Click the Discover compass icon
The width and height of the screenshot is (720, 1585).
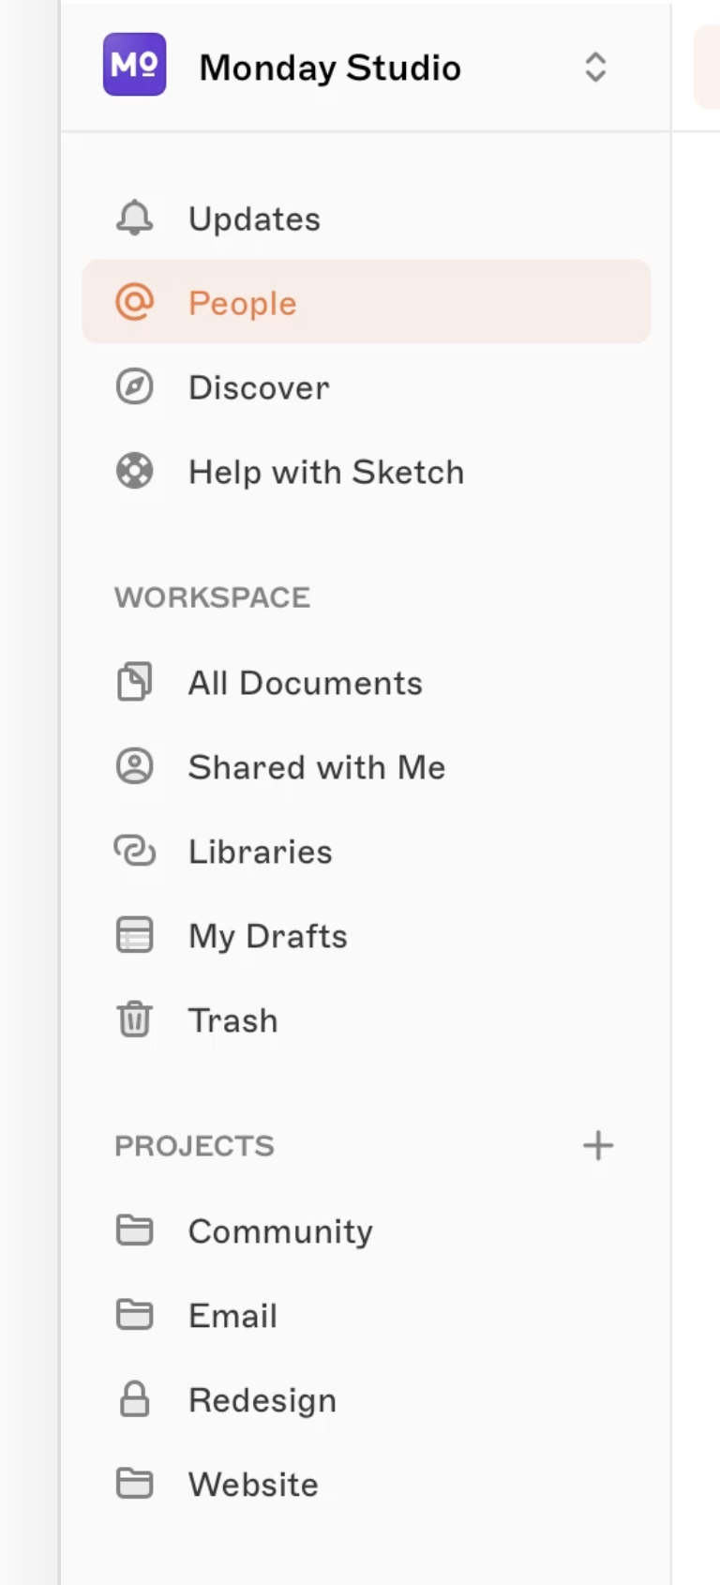click(x=134, y=387)
